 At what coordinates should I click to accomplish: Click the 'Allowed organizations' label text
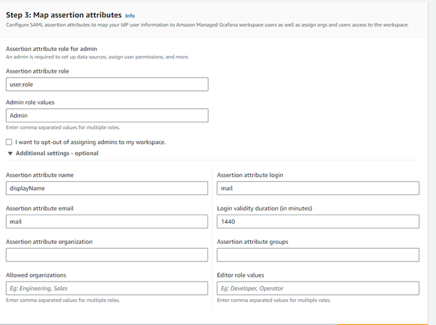coord(36,275)
